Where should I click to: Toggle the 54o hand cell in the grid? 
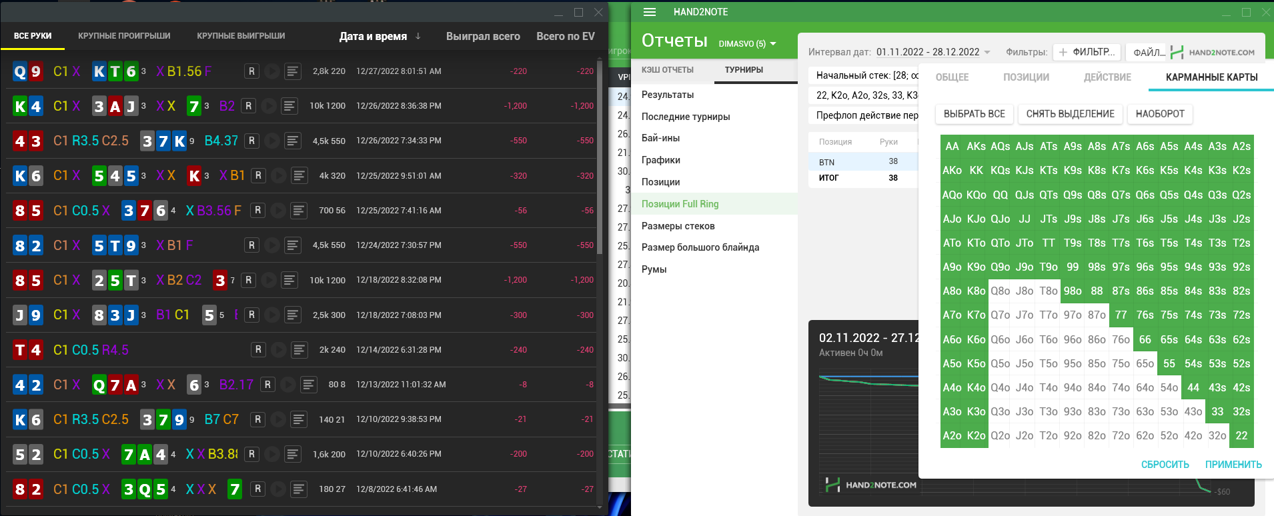tap(1169, 387)
